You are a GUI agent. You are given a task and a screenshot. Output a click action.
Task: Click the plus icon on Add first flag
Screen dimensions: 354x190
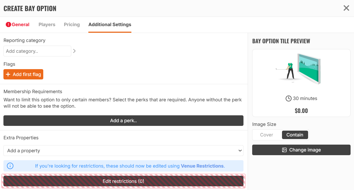click(x=8, y=74)
